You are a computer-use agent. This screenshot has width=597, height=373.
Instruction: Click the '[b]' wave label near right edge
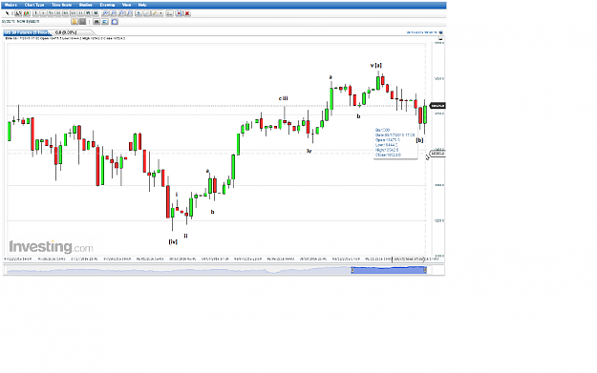pyautogui.click(x=419, y=140)
